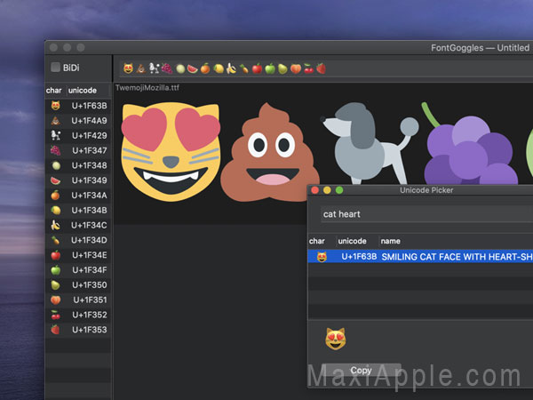Image resolution: width=533 pixels, height=400 pixels.
Task: Select the U+1F63B row in character list
Action: pyautogui.click(x=78, y=106)
